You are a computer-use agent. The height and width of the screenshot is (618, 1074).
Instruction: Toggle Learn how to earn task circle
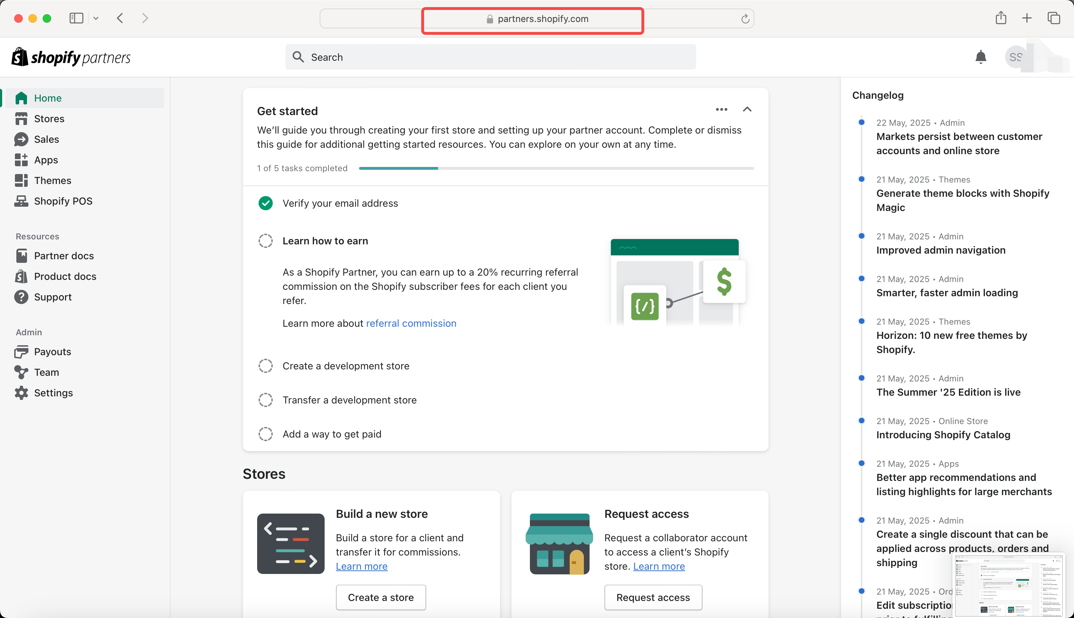[266, 241]
